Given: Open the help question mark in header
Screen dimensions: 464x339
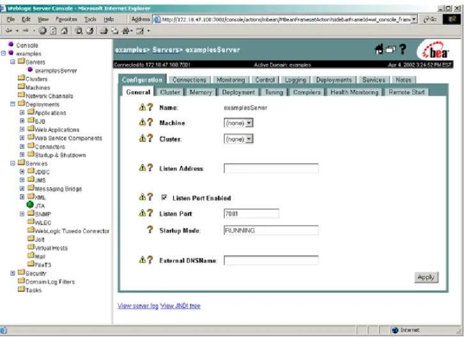Looking at the screenshot, I should tap(403, 49).
